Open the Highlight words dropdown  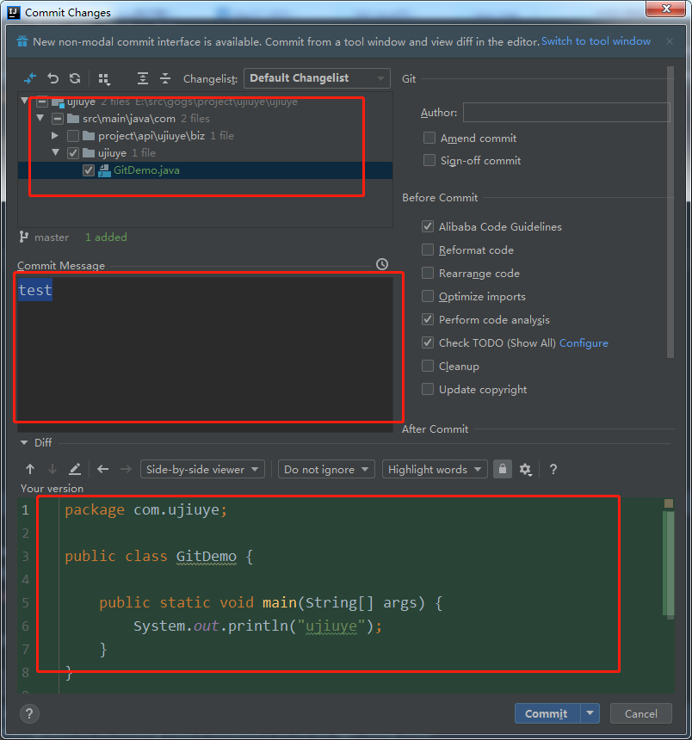pyautogui.click(x=435, y=470)
